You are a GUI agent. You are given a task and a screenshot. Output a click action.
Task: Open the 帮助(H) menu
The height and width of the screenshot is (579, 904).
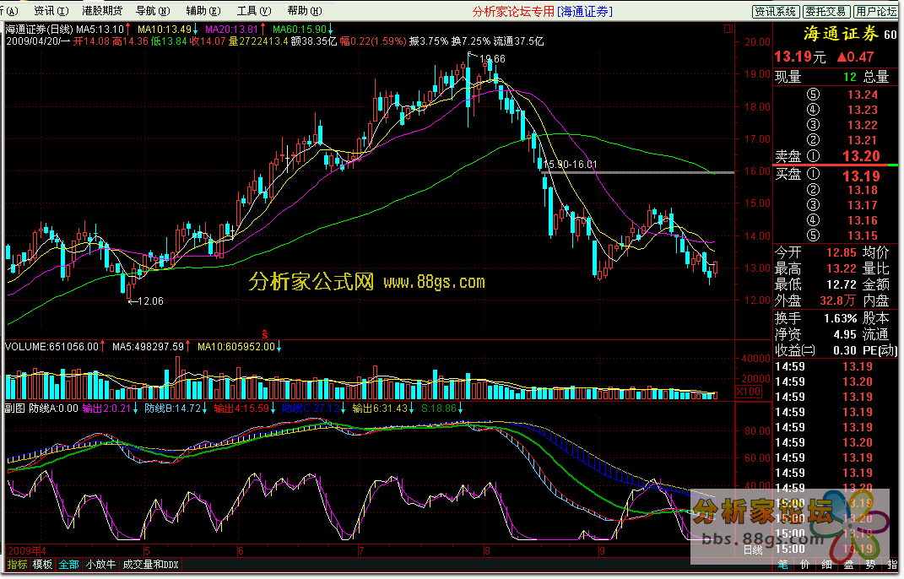click(305, 11)
